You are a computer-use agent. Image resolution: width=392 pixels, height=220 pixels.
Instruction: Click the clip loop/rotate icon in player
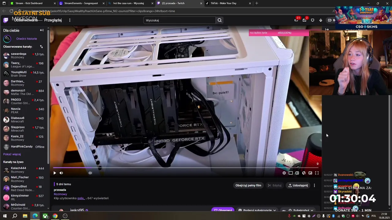click(x=304, y=173)
